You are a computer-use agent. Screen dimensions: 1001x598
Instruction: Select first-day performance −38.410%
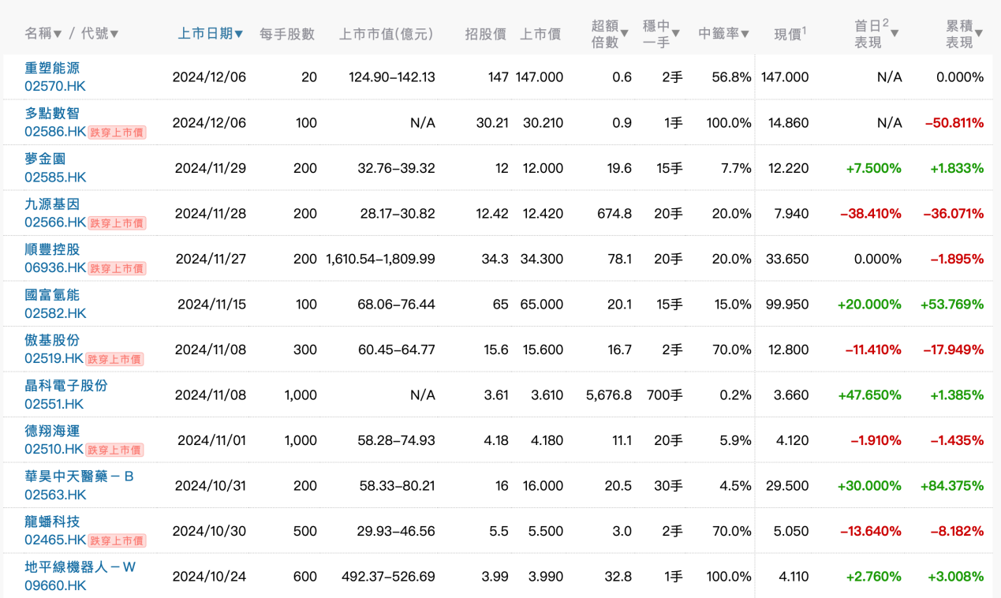point(871,214)
